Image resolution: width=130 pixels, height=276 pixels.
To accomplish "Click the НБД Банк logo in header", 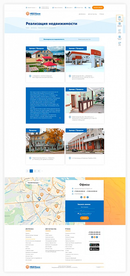I will 33,14.
